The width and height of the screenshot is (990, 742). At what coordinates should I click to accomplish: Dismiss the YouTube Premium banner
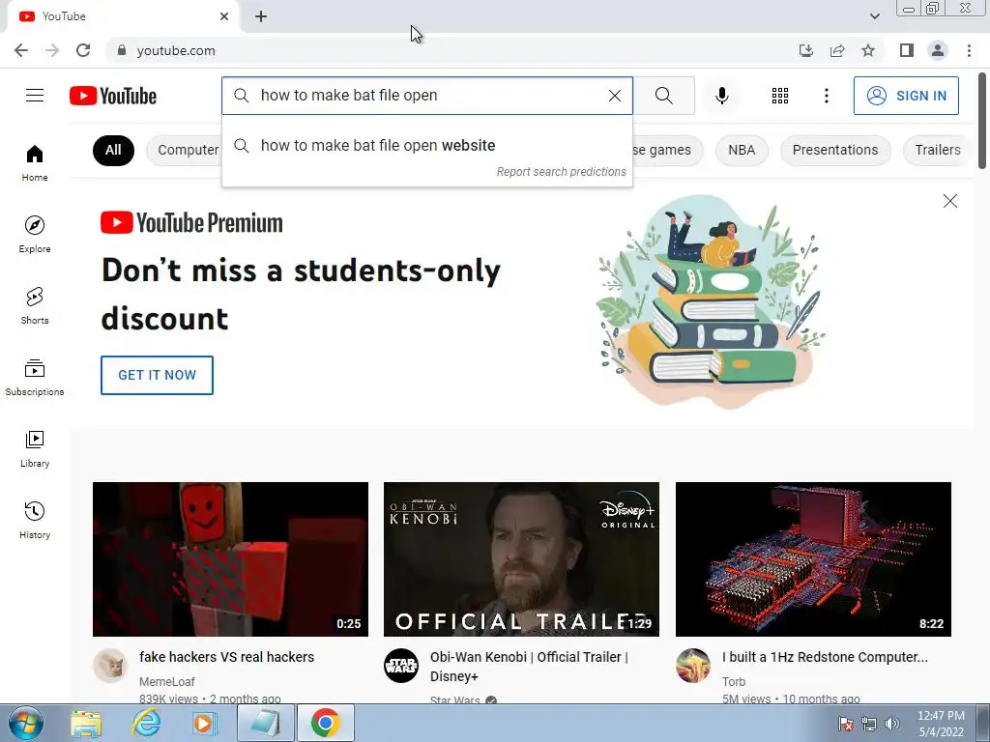(x=949, y=201)
